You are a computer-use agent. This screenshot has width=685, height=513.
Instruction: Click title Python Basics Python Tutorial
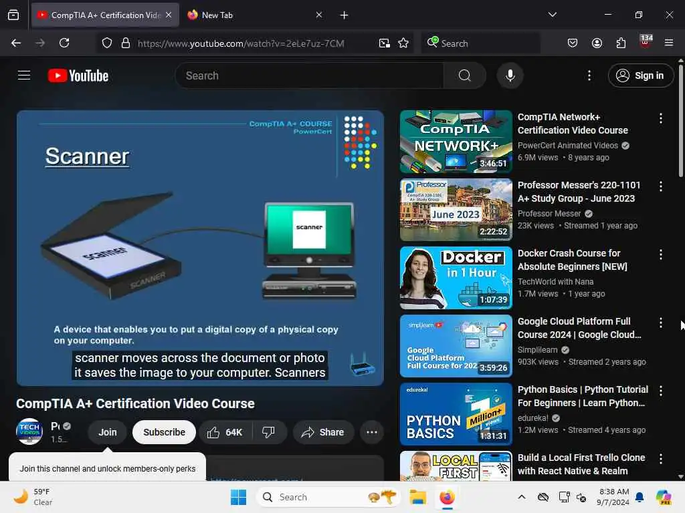pos(583,395)
